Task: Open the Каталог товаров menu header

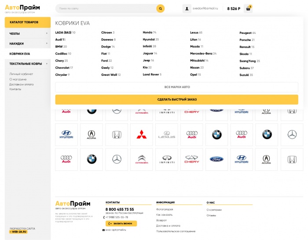Action: pos(24,22)
